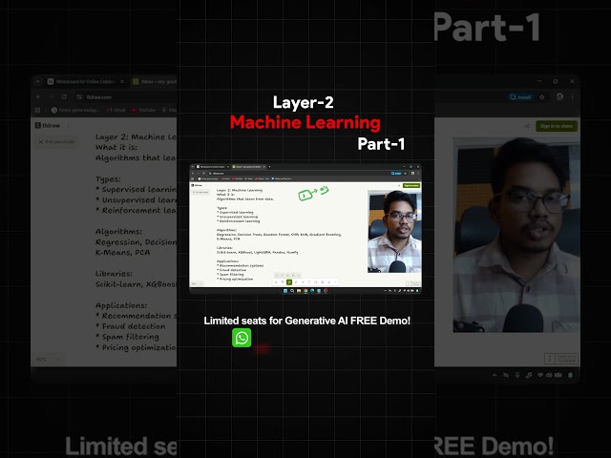Click Algorithms: heading in background window
This screenshot has width=611, height=458.
coord(118,231)
